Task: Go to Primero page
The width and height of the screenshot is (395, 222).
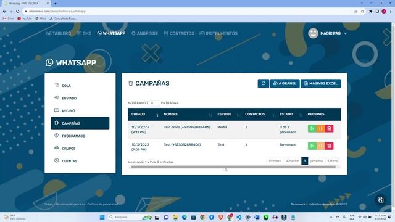Action: [x=275, y=161]
